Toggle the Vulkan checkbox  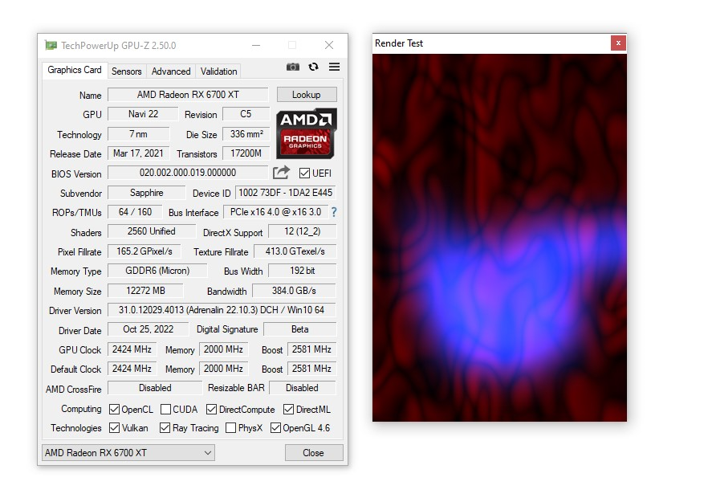(115, 427)
